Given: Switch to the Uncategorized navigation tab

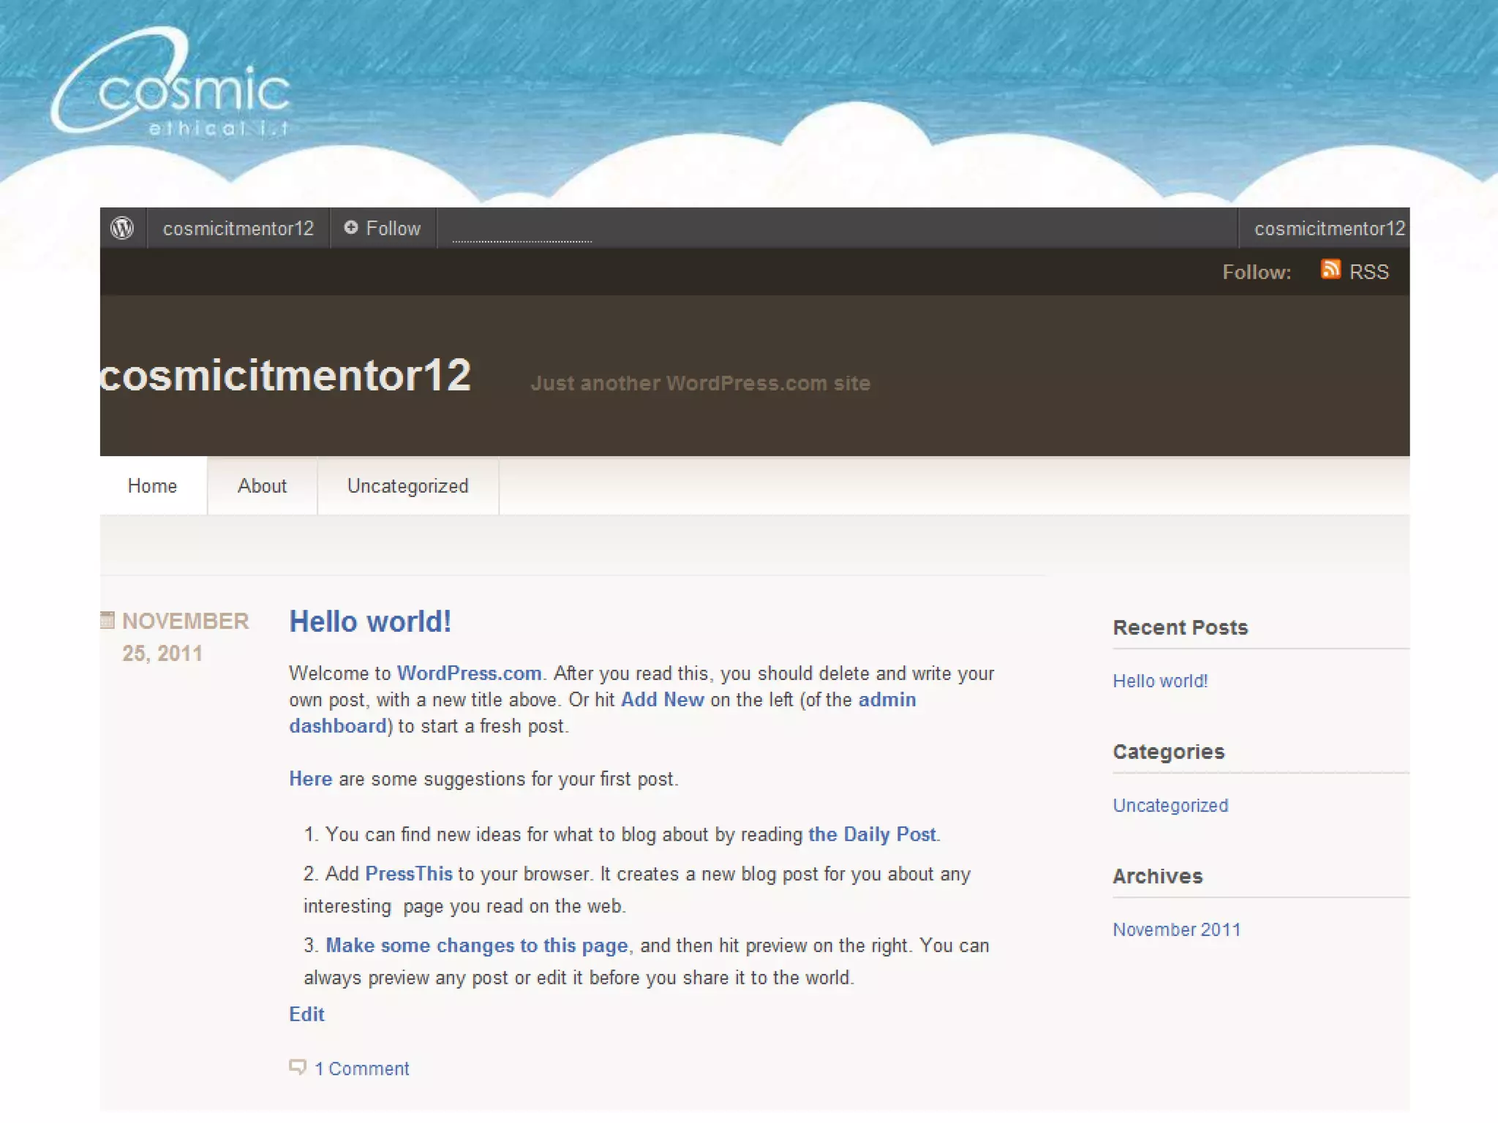Looking at the screenshot, I should [x=407, y=486].
